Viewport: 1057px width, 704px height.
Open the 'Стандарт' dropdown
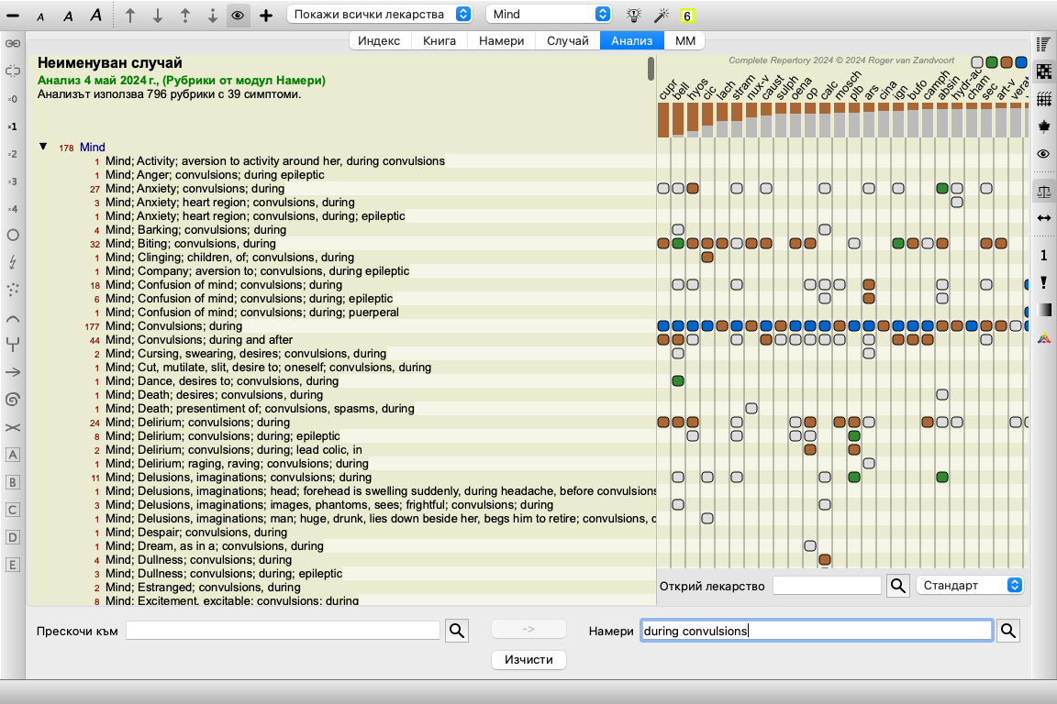[970, 585]
